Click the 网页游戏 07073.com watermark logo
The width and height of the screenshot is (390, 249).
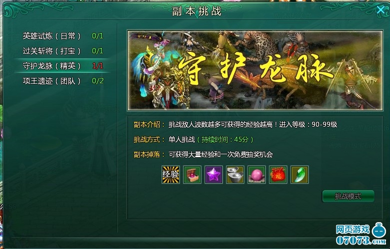pyautogui.click(x=361, y=234)
